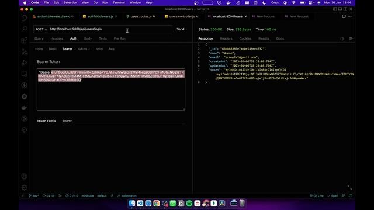
Task: Click Go Live in the status bar
Action: (317, 196)
